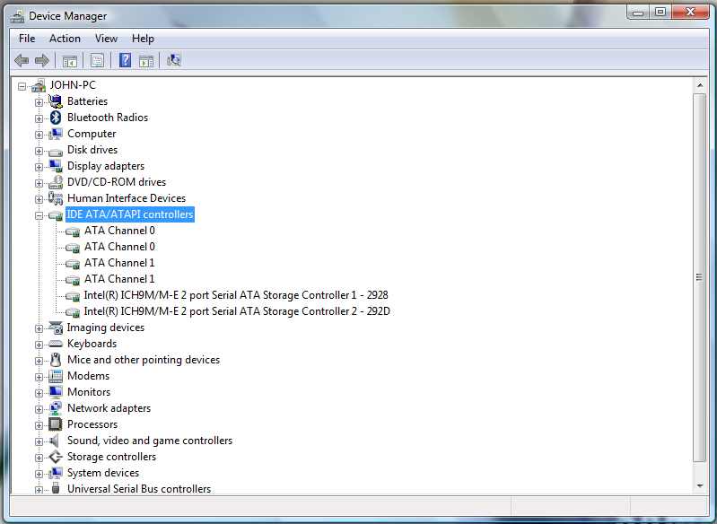This screenshot has width=717, height=524.
Task: Click the Modems category icon
Action: (56, 376)
